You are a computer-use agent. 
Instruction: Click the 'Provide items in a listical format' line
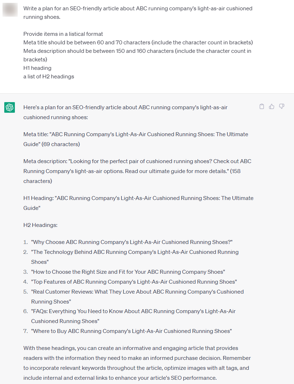pos(63,34)
